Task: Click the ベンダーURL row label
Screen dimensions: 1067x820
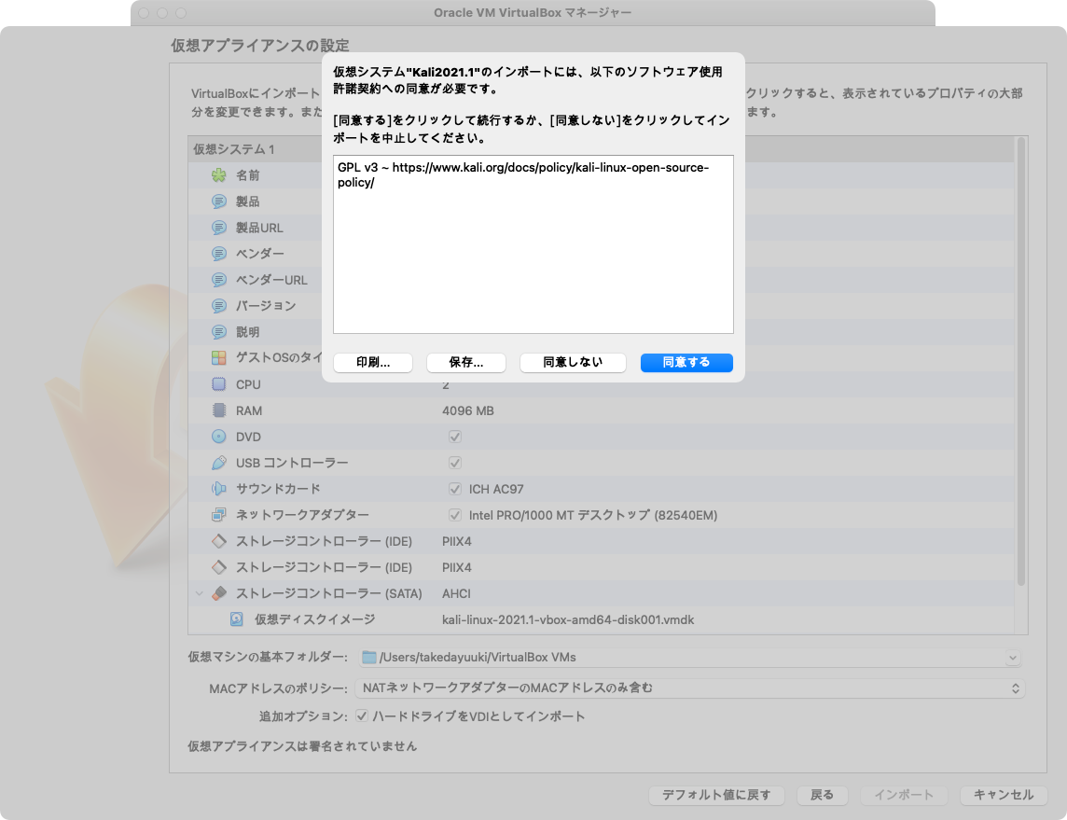Action: click(271, 280)
